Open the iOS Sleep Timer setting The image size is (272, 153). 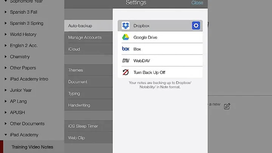point(88,126)
